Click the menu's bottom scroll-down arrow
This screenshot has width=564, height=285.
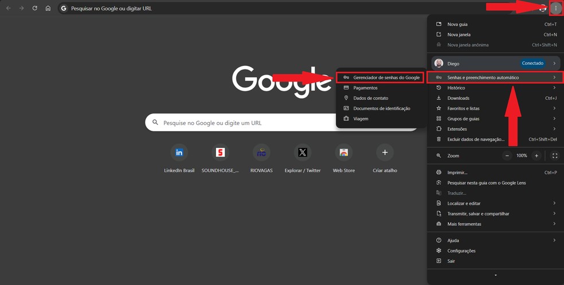496,275
